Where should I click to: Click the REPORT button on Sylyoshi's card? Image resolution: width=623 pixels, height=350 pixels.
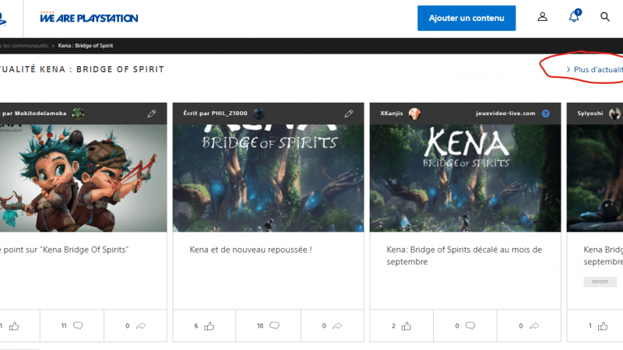(600, 282)
